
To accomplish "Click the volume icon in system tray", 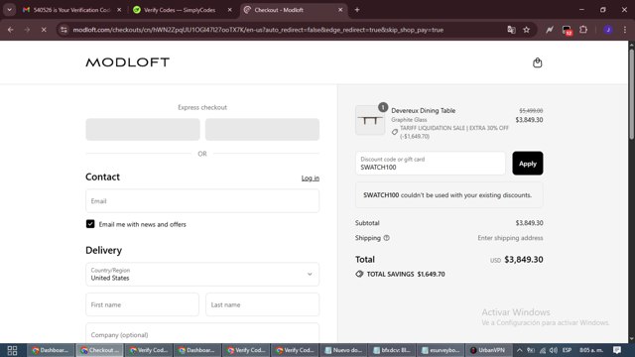I will point(554,350).
